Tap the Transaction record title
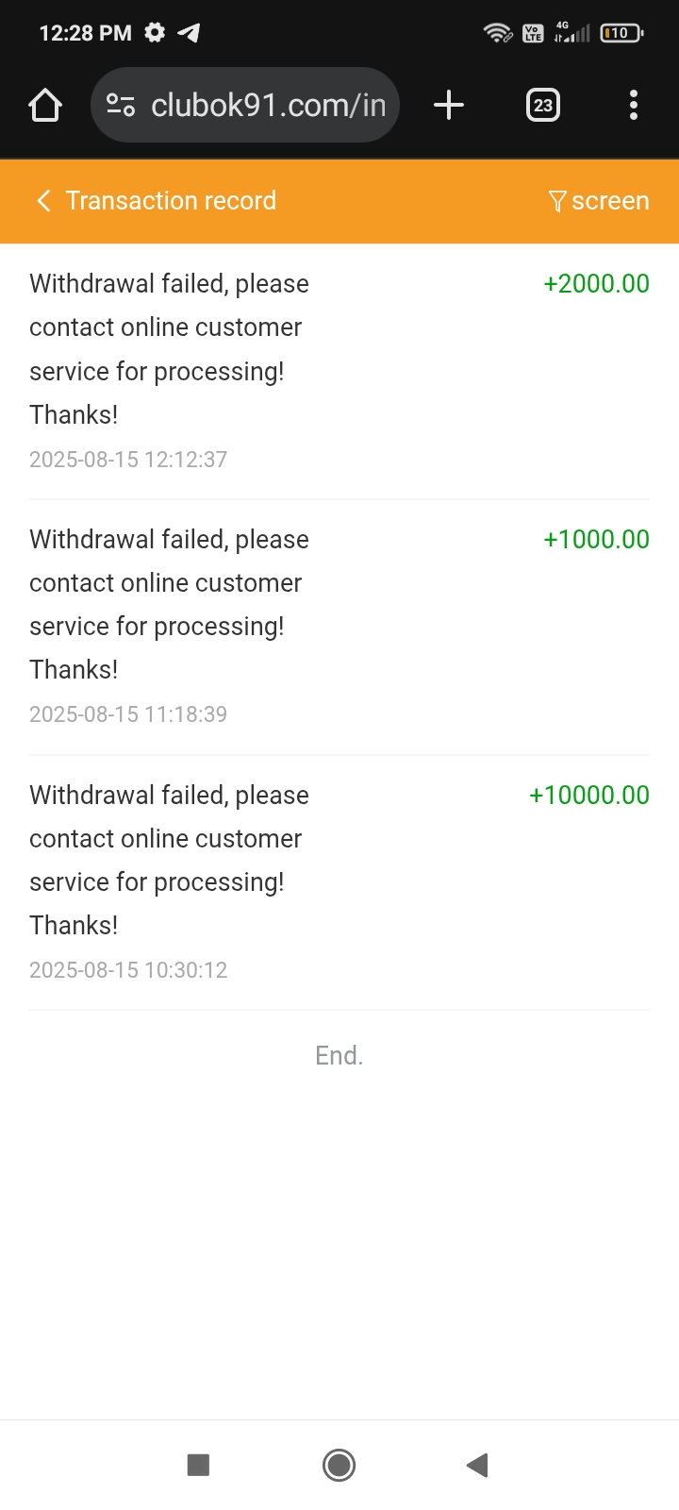 point(171,201)
